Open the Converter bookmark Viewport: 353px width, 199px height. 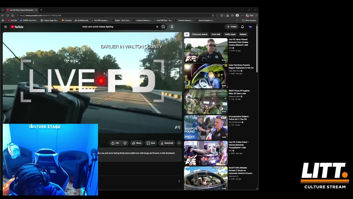click(x=67, y=20)
